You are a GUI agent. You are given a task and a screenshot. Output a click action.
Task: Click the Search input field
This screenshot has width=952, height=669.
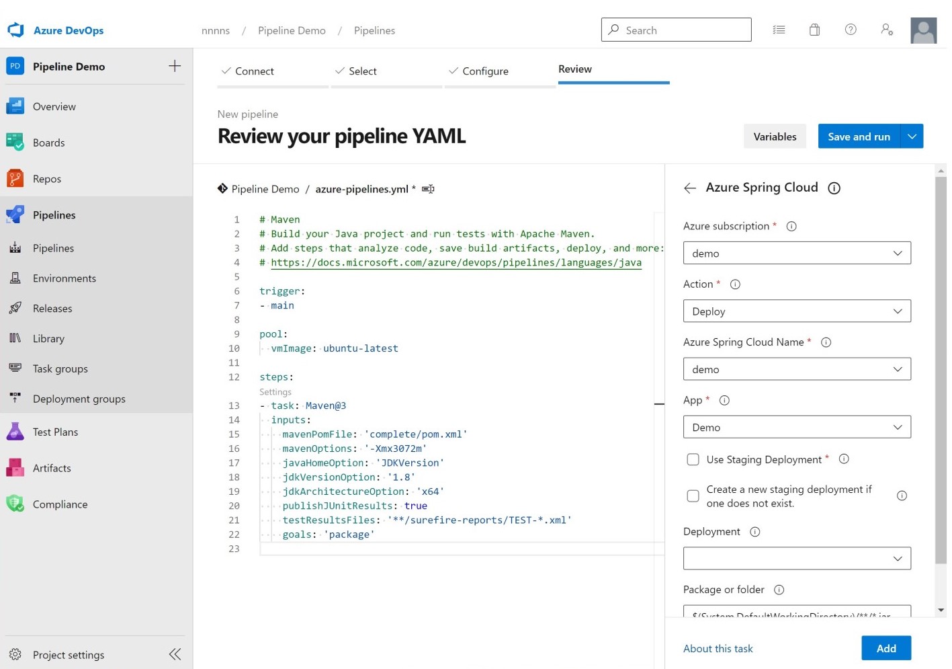pyautogui.click(x=676, y=30)
